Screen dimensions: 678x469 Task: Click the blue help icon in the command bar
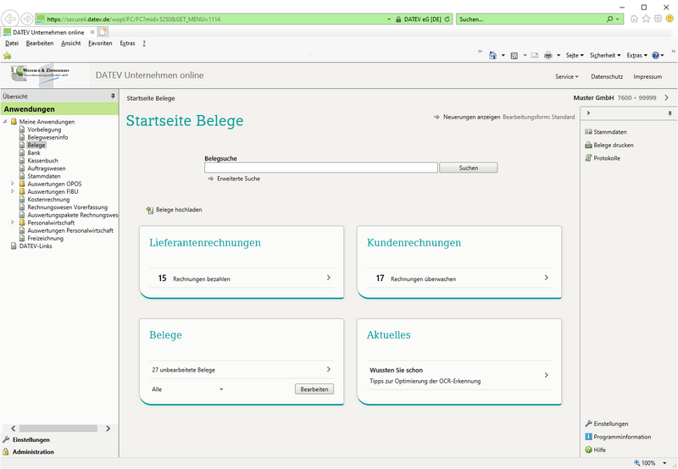click(x=655, y=55)
